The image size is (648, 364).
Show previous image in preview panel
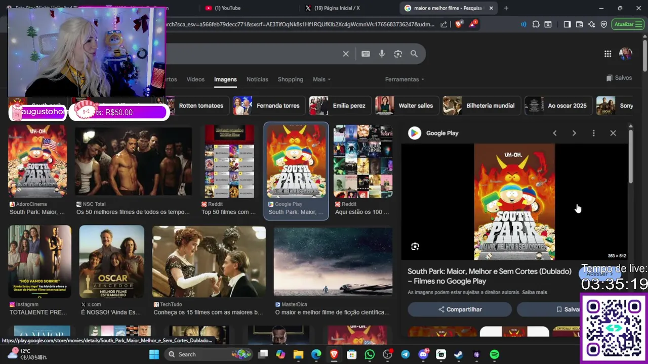pos(555,133)
